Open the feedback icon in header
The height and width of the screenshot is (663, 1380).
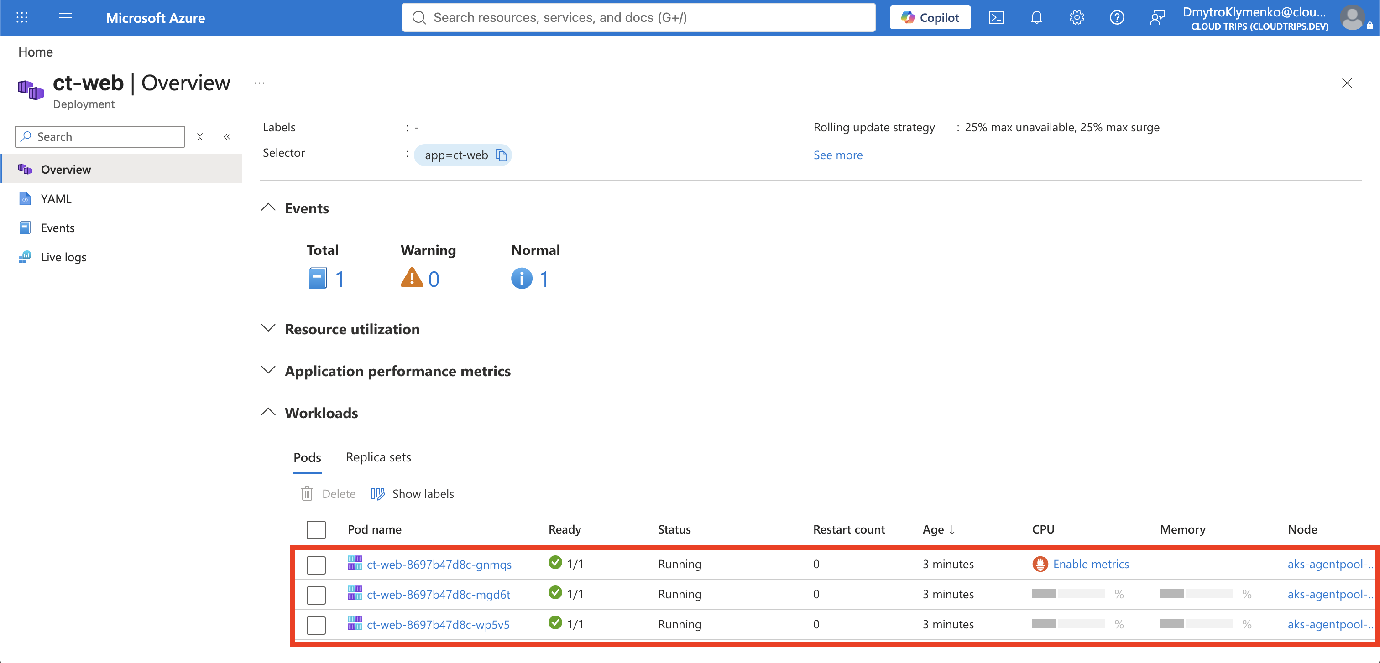(x=1157, y=18)
